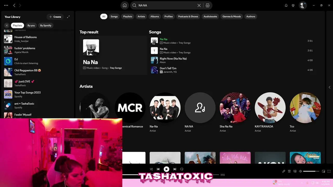
Task: Toggle the By you chip
Action: click(x=31, y=25)
